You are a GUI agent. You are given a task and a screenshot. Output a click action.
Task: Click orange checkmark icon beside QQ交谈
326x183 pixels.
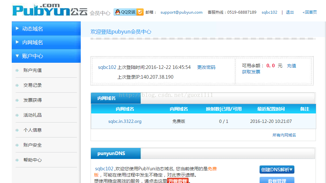tap(140, 12)
